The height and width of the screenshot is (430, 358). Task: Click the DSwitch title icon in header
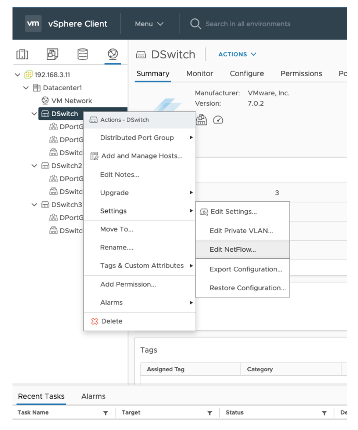pos(141,55)
